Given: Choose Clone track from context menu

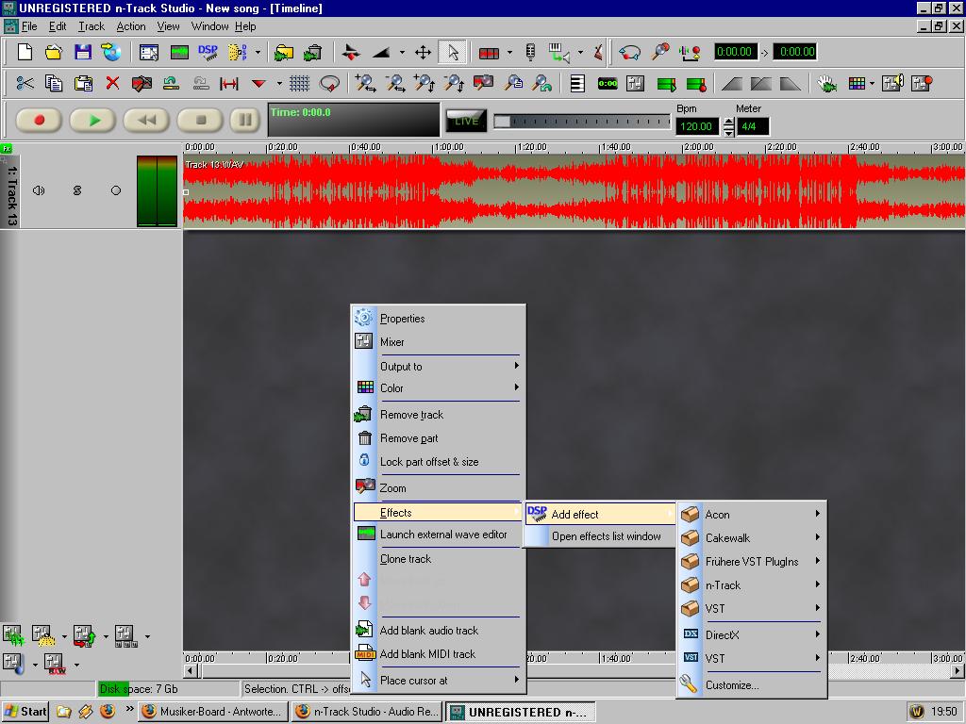Looking at the screenshot, I should click(438, 558).
